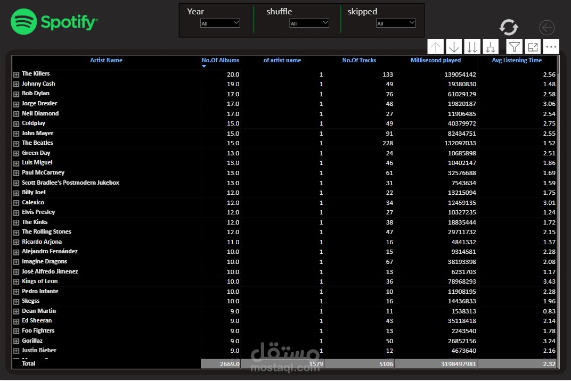The height and width of the screenshot is (381, 571).
Task: Click the circular refresh arrows icon
Action: coord(509,27)
